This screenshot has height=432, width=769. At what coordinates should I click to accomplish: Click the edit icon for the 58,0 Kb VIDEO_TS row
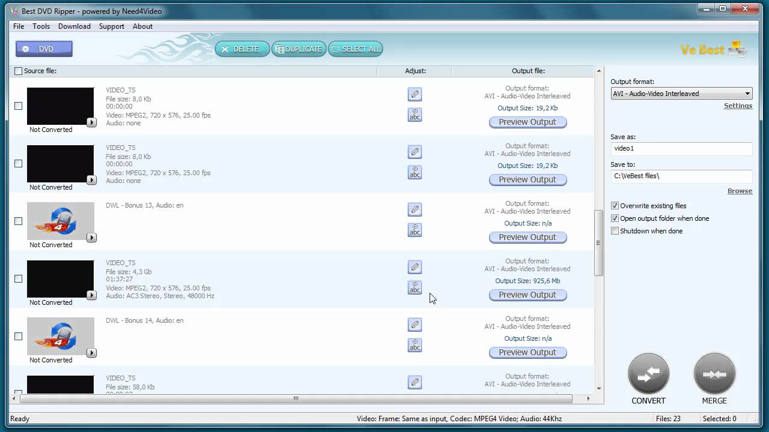point(415,382)
